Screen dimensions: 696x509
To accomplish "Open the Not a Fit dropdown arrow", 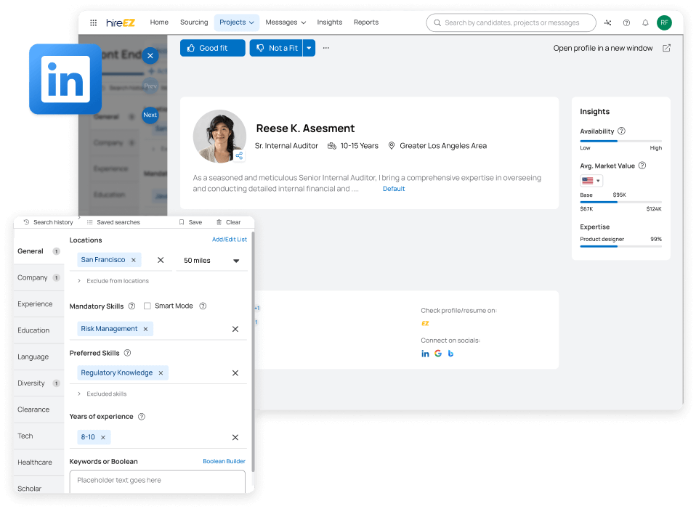I will (x=309, y=48).
